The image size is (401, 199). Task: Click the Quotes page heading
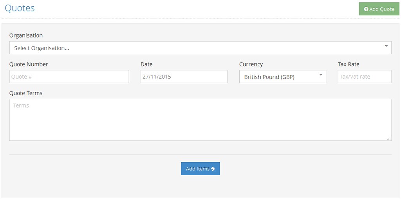(20, 8)
